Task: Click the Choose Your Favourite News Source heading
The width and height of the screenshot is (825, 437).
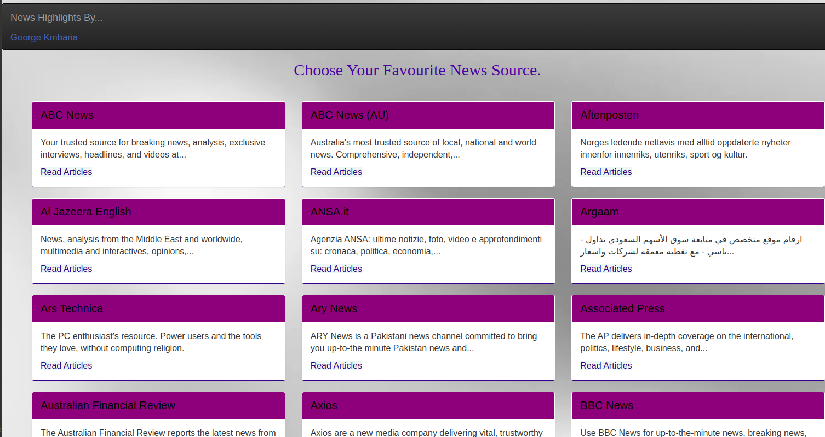Action: pos(417,70)
